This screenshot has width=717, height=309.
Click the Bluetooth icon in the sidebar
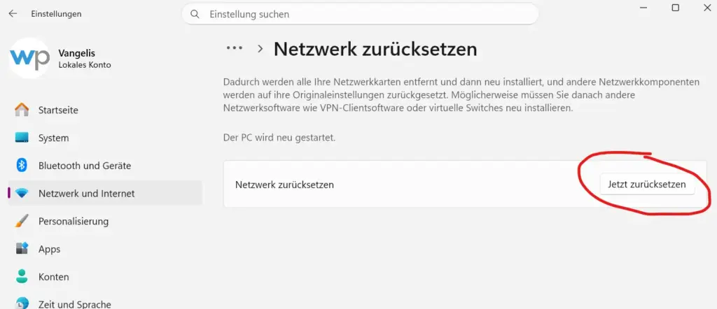[22, 165]
